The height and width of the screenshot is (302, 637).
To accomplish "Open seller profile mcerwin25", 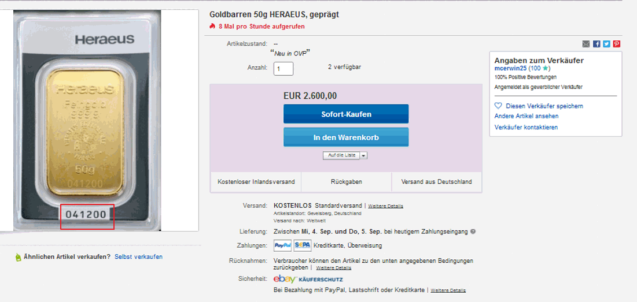I will [510, 68].
